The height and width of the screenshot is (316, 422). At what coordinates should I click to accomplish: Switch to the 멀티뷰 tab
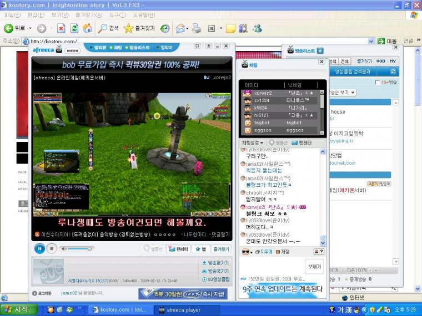(98, 48)
